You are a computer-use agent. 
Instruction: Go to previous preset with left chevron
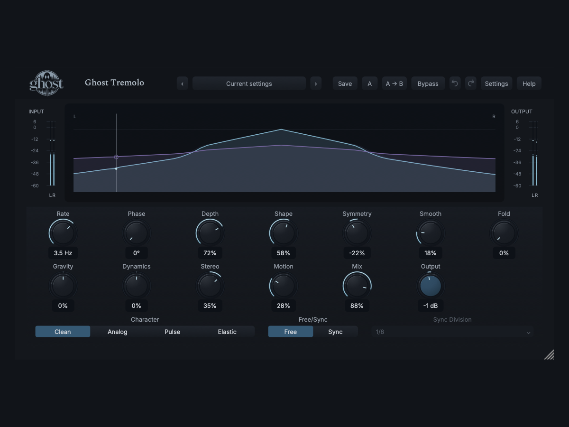coord(183,84)
